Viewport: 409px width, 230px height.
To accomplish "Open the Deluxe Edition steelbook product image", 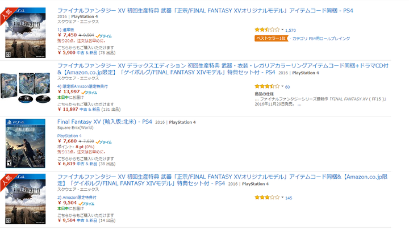I will (26, 88).
